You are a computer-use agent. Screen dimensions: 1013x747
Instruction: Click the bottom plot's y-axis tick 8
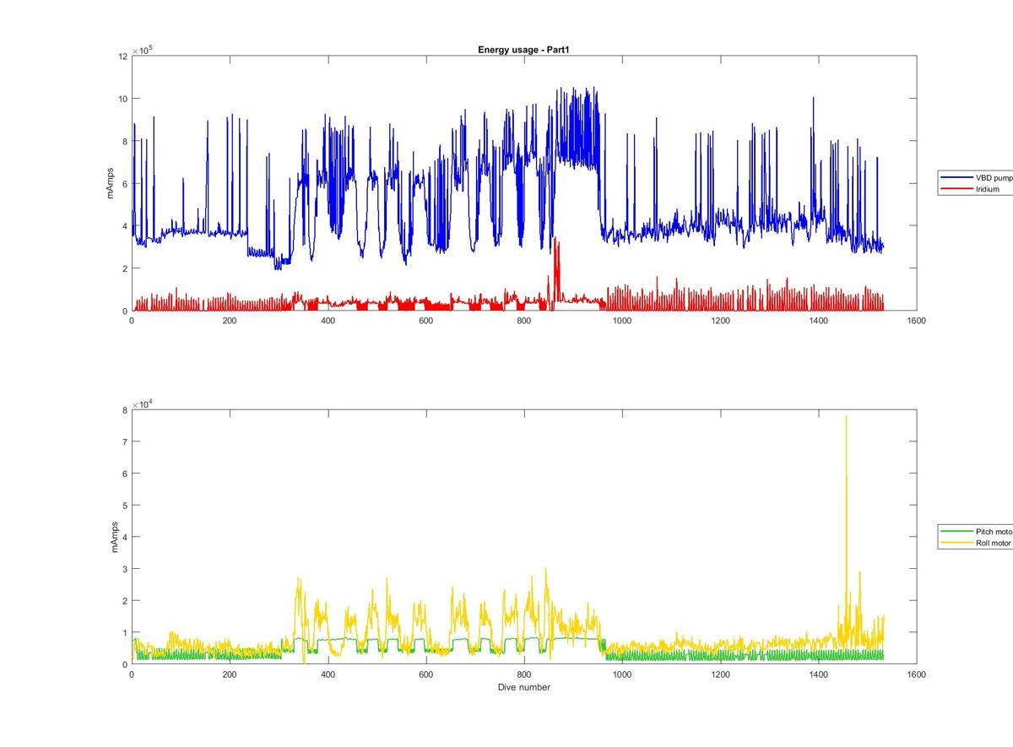(124, 410)
